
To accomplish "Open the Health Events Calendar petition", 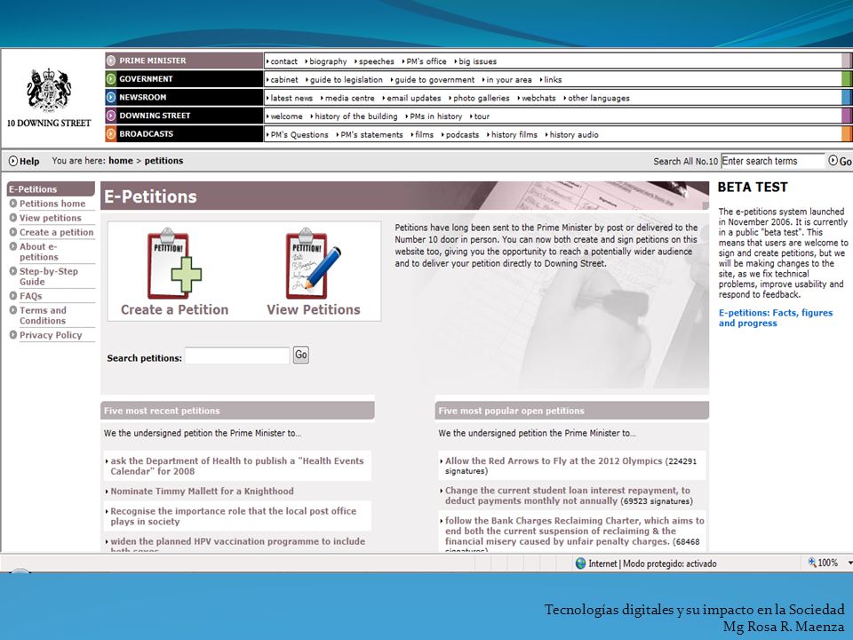I will pos(236,466).
